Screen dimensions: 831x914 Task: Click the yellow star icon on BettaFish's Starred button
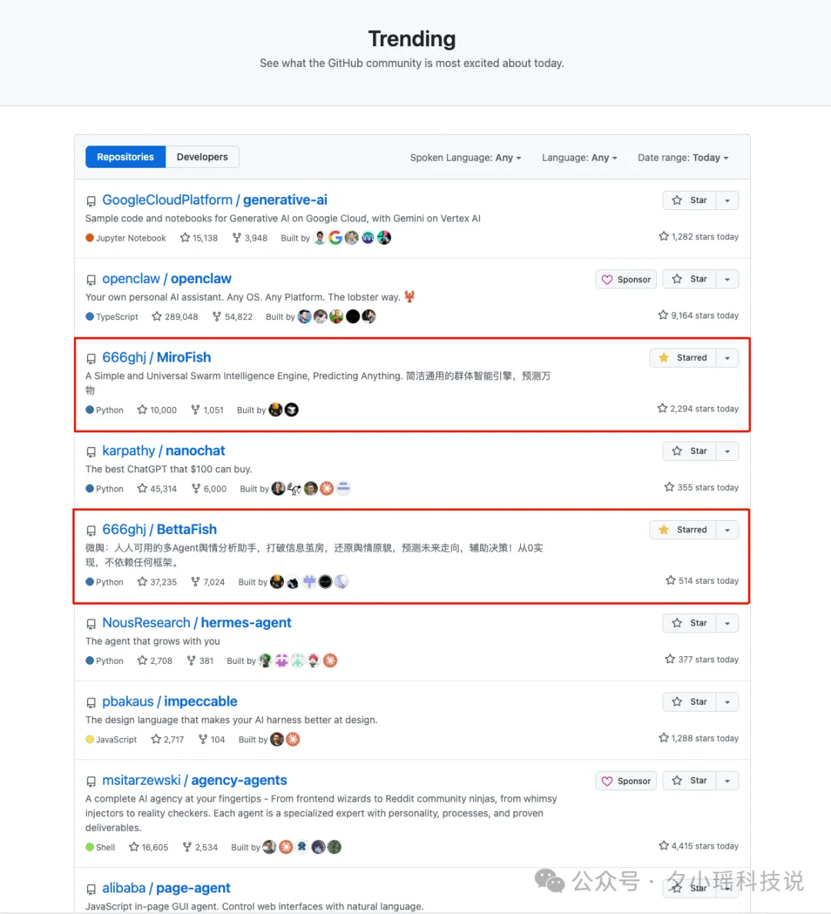[x=663, y=529]
